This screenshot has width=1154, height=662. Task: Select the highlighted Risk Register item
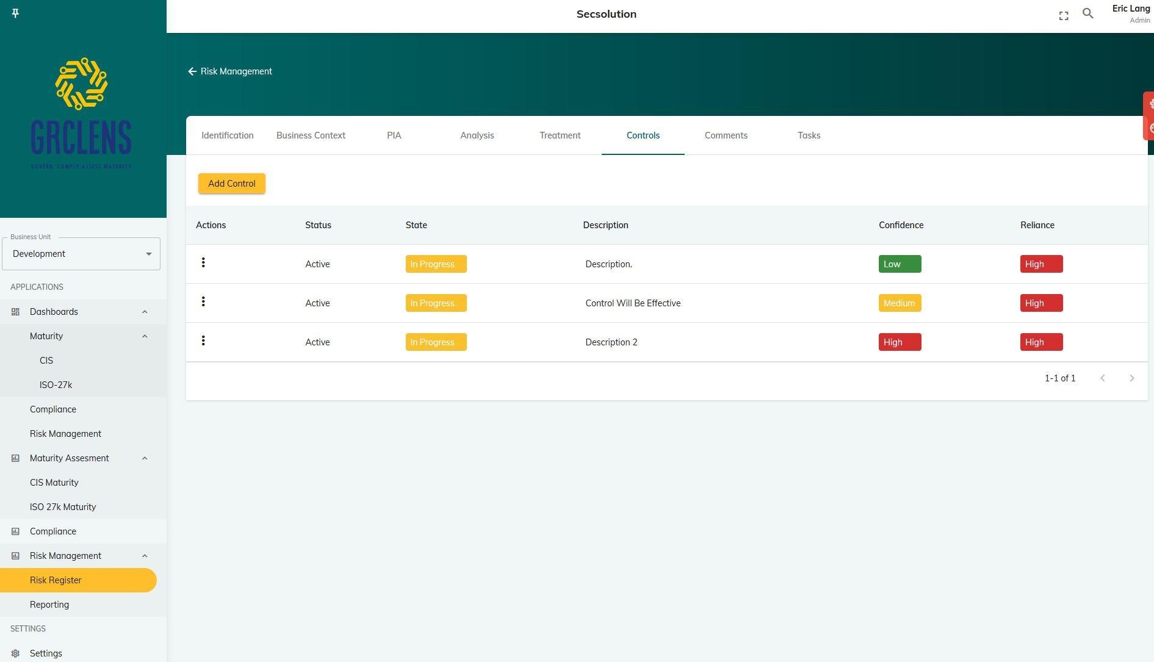(78, 580)
